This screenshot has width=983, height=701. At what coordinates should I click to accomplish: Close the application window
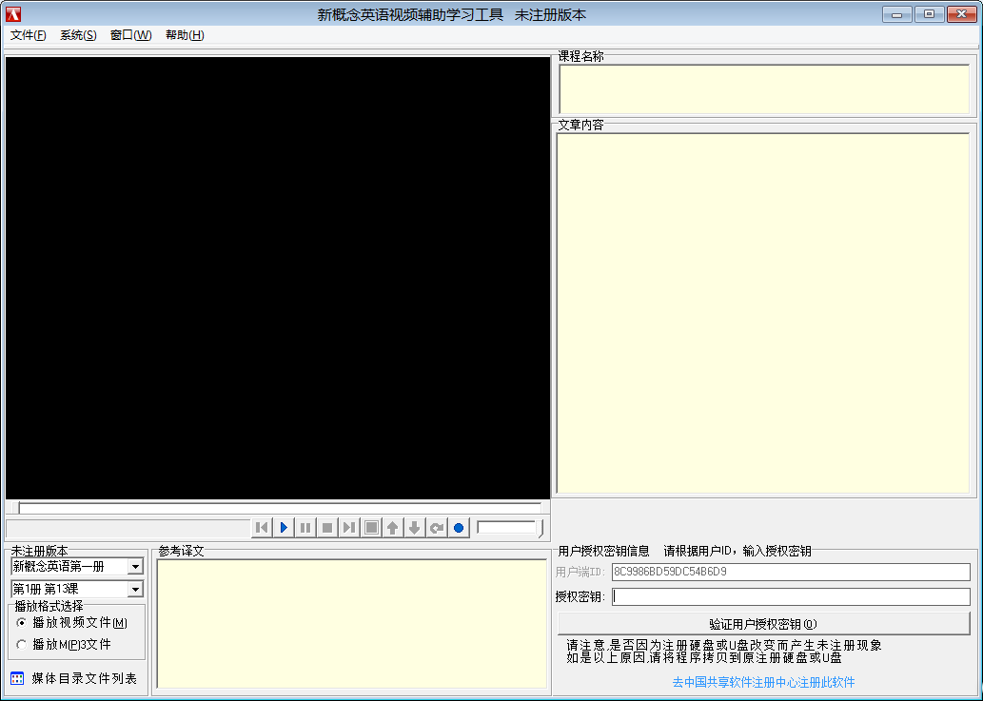coord(961,13)
